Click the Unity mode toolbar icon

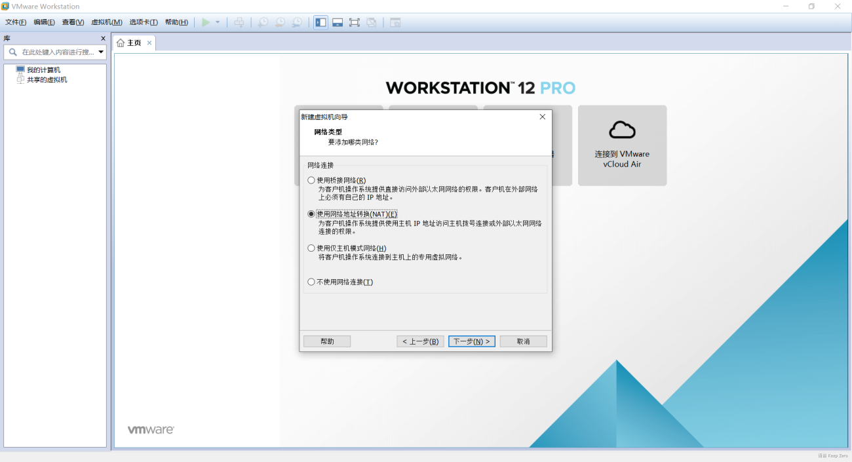tap(372, 22)
